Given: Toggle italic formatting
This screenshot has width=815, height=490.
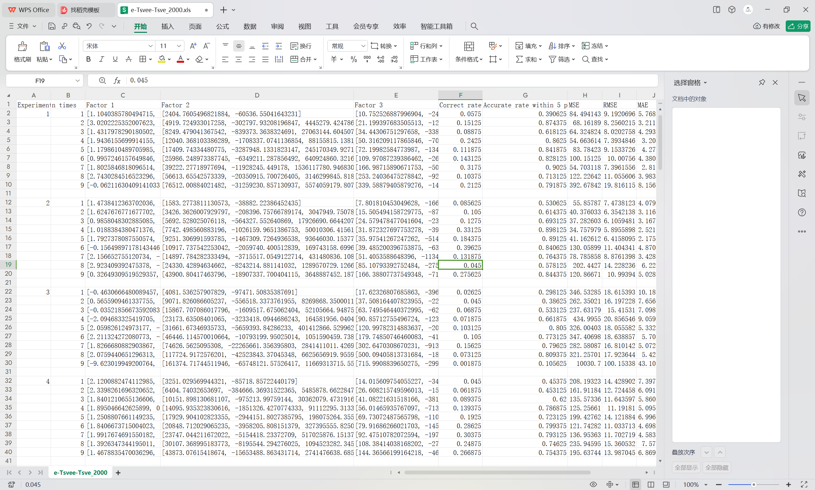Looking at the screenshot, I should 101,59.
